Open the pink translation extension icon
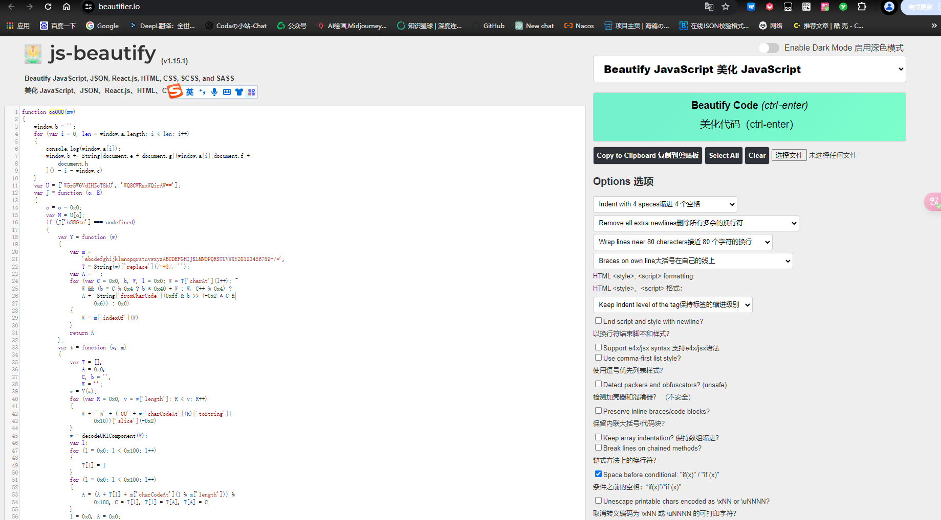Viewport: 941px width, 520px height. point(825,7)
